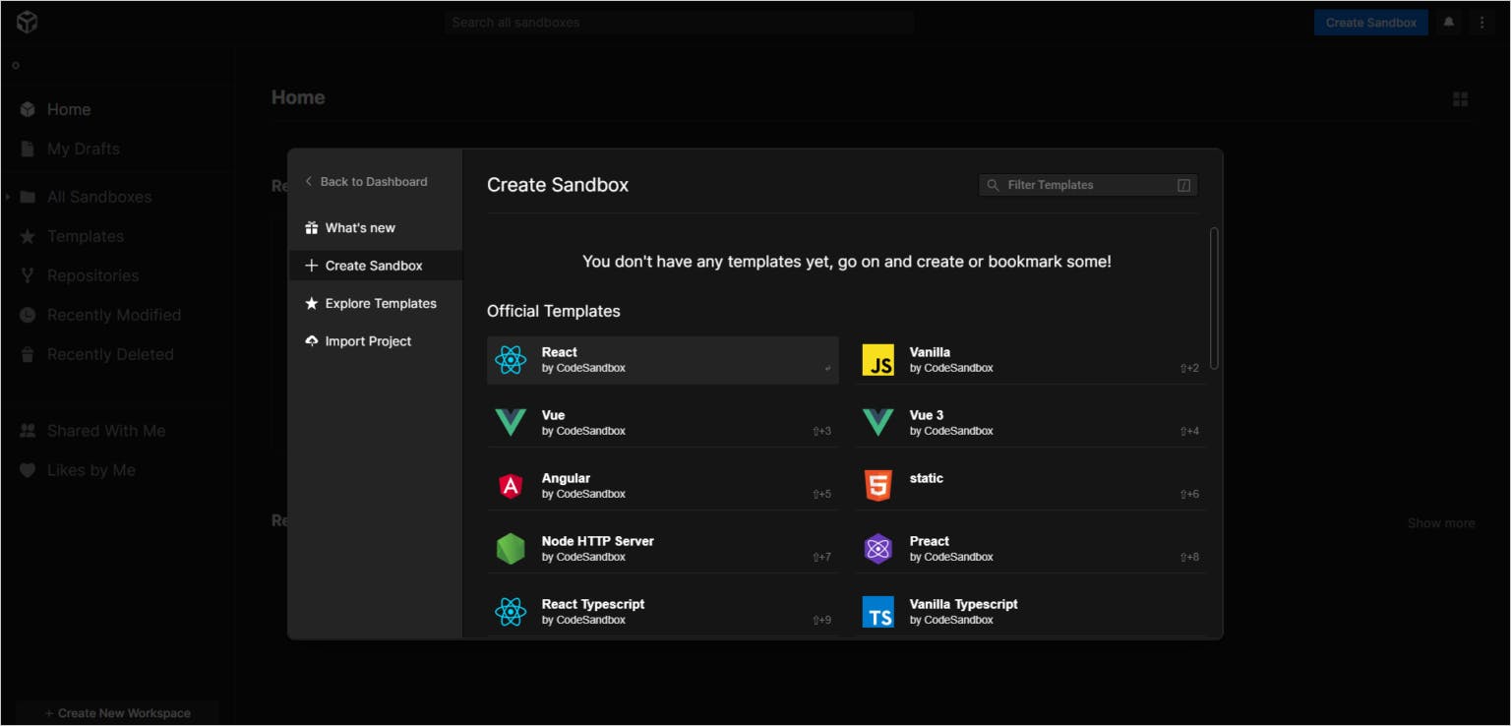1511x726 pixels.
Task: Click the magnifier icon in Filter Templates
Action: 993,185
